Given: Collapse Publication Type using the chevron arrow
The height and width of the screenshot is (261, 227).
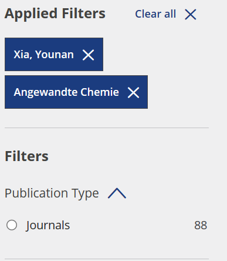Looking at the screenshot, I should point(117,193).
